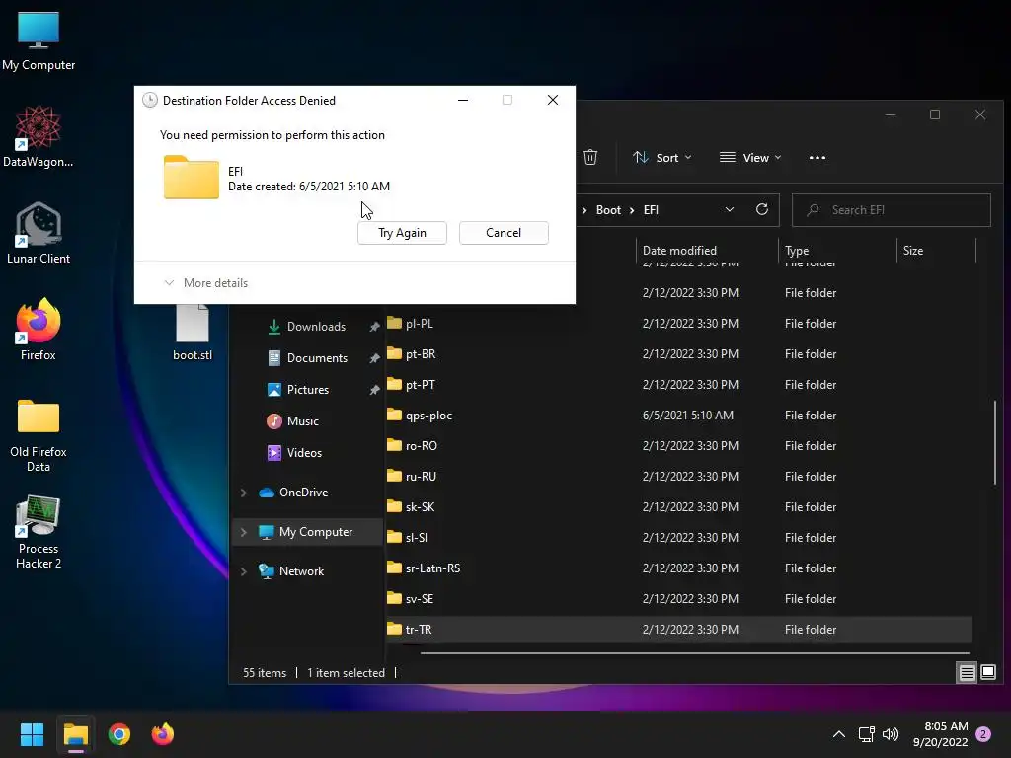This screenshot has height=758, width=1011.
Task: Open the clock showing 8:05 AM
Action: [940, 734]
